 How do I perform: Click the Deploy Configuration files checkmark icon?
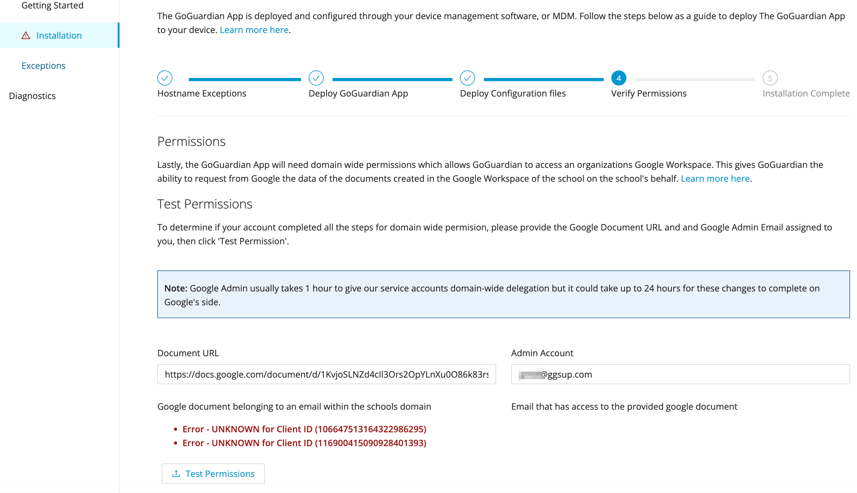click(x=468, y=78)
